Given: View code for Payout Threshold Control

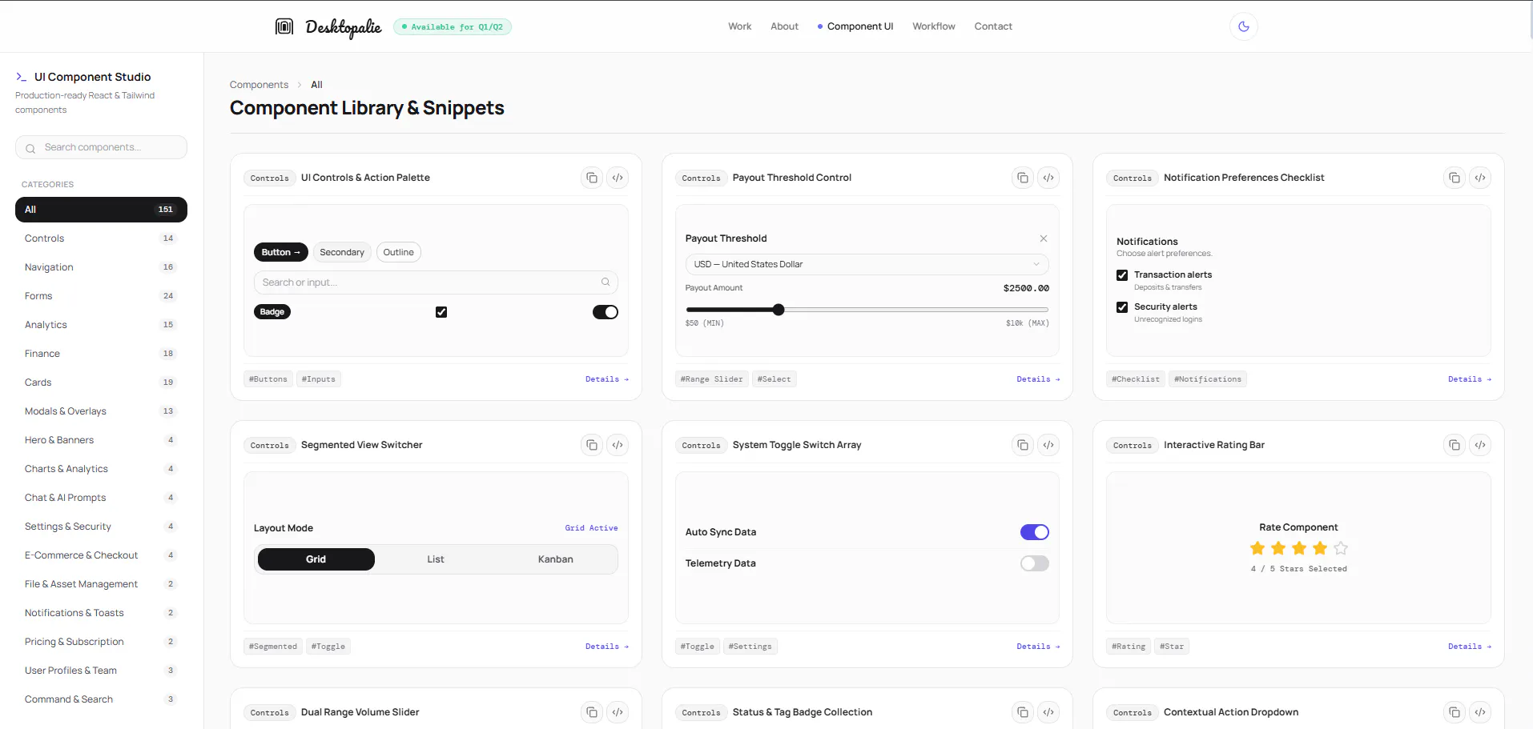Looking at the screenshot, I should click(1048, 178).
